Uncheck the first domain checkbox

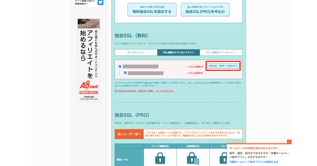click(x=120, y=66)
